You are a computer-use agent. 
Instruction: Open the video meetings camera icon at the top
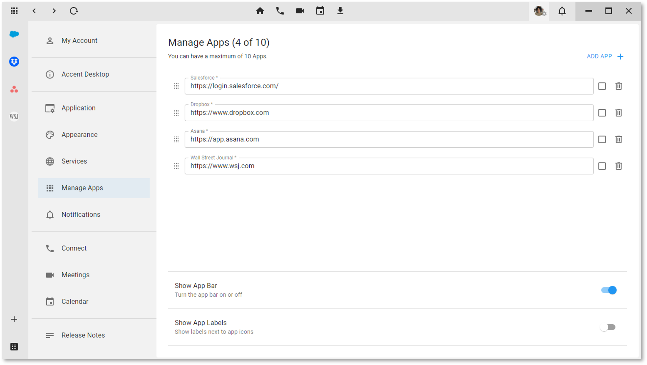[300, 11]
